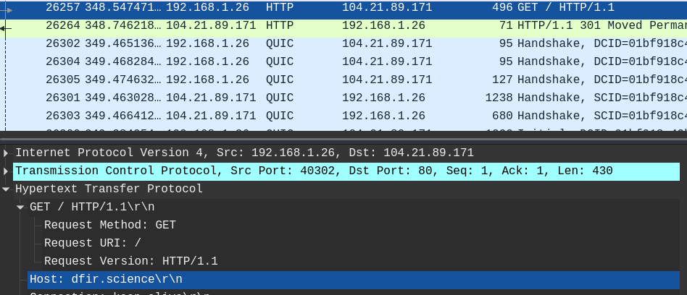
Task: Collapse the Hypertext Transfer Protocol section arrow
Action: point(7,189)
